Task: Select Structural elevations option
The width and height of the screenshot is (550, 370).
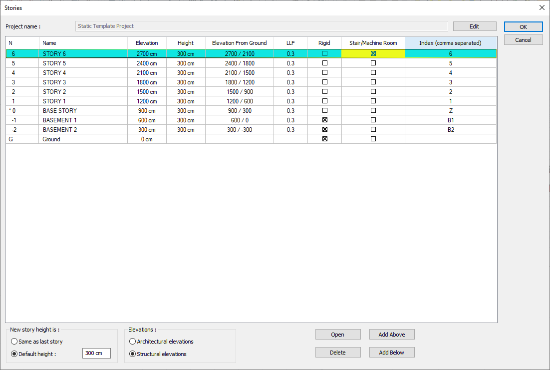Action: (132, 354)
